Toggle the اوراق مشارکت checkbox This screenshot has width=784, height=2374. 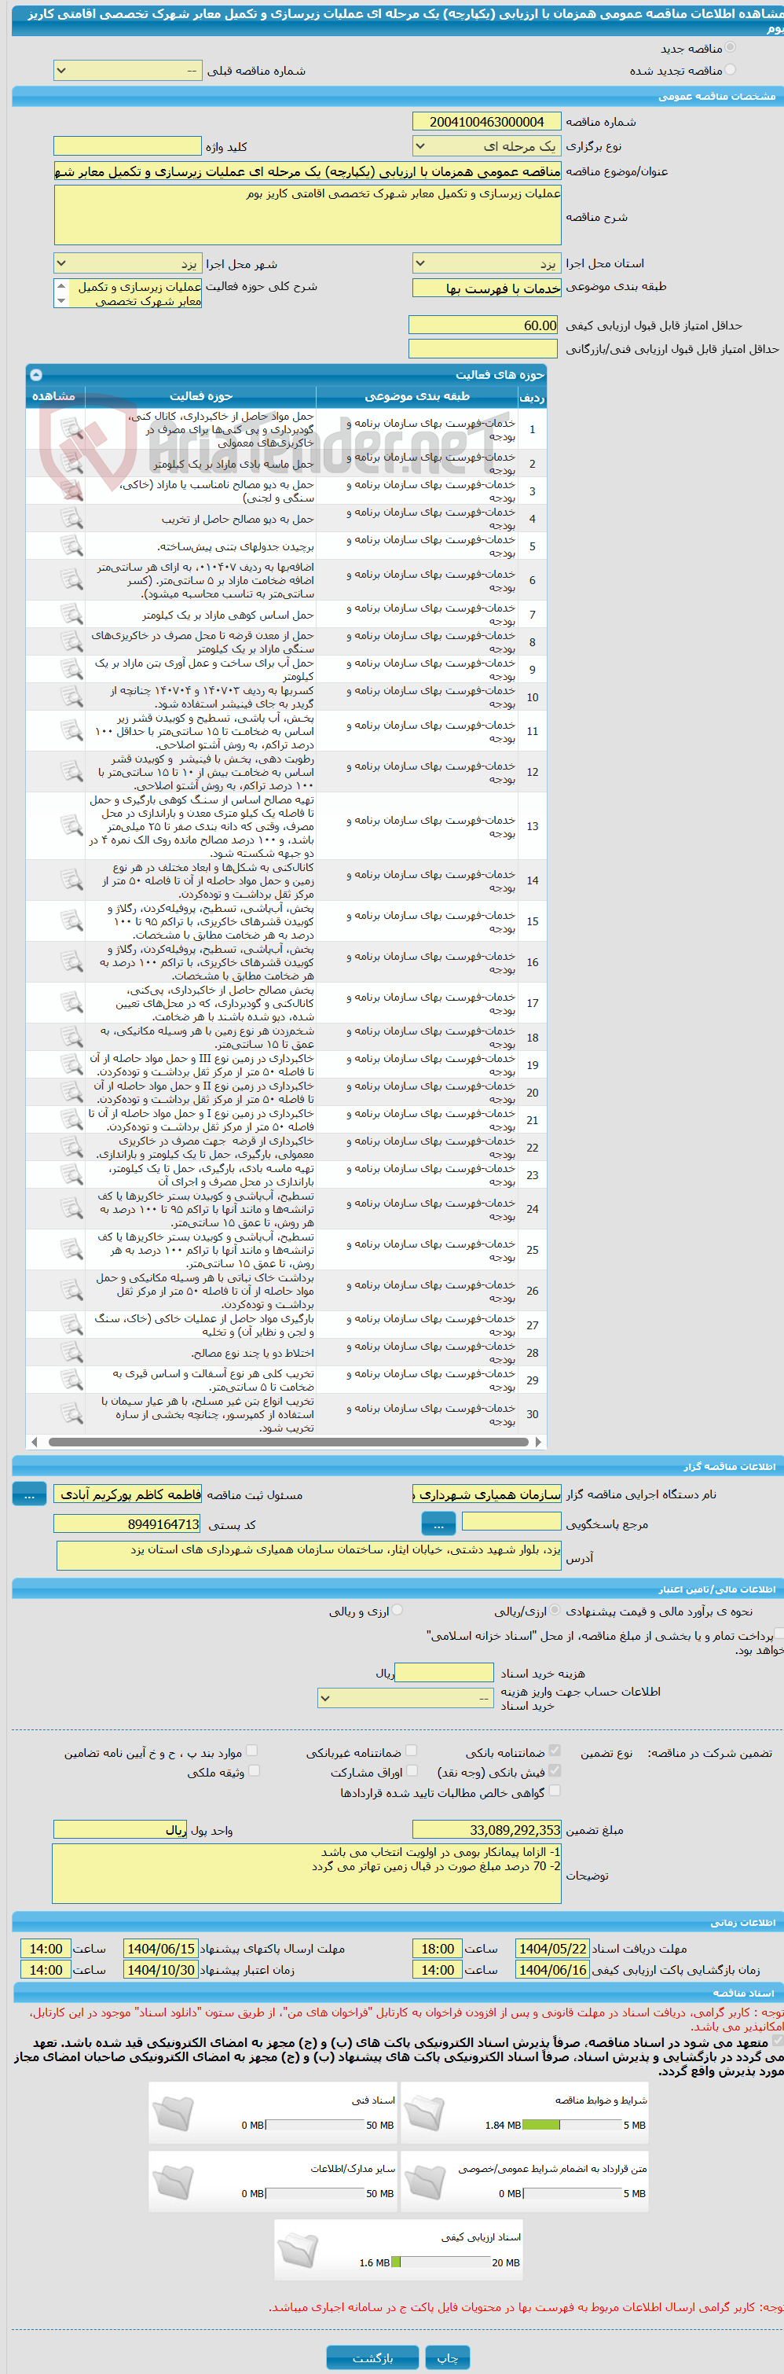412,1771
